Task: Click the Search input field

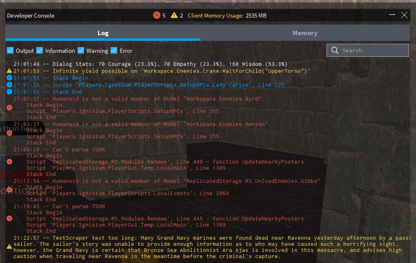Action: tap(368, 50)
